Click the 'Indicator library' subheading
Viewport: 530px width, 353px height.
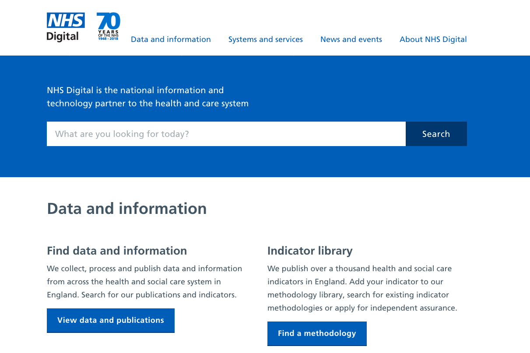tap(309, 251)
